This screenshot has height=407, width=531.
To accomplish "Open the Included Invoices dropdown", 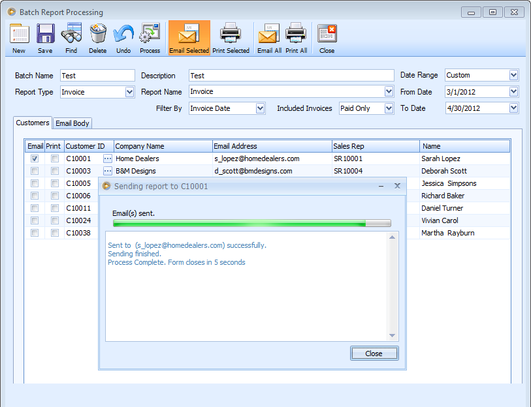I will [x=389, y=108].
